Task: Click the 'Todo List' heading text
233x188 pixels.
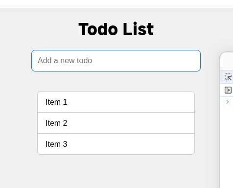Action: pyautogui.click(x=116, y=29)
